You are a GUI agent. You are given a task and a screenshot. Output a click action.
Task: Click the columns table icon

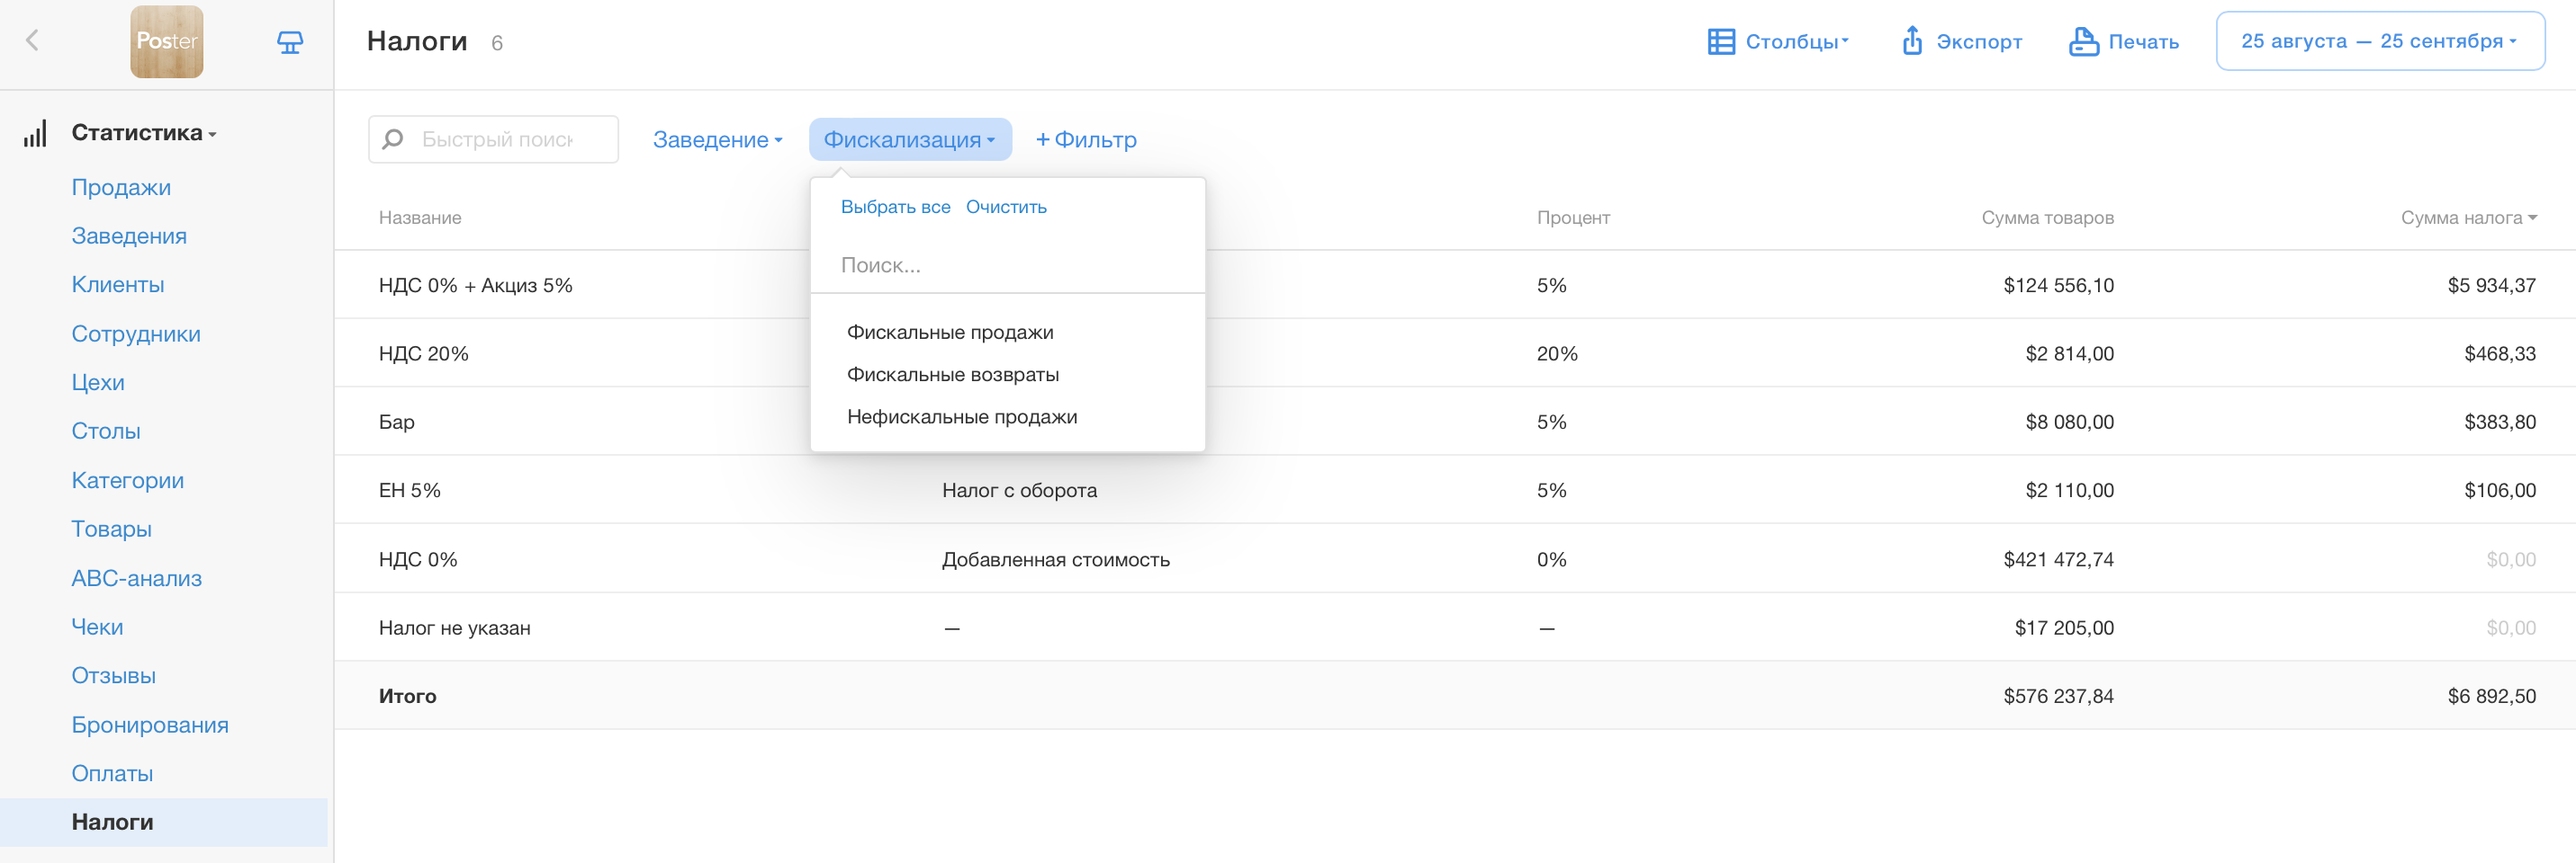1720,42
